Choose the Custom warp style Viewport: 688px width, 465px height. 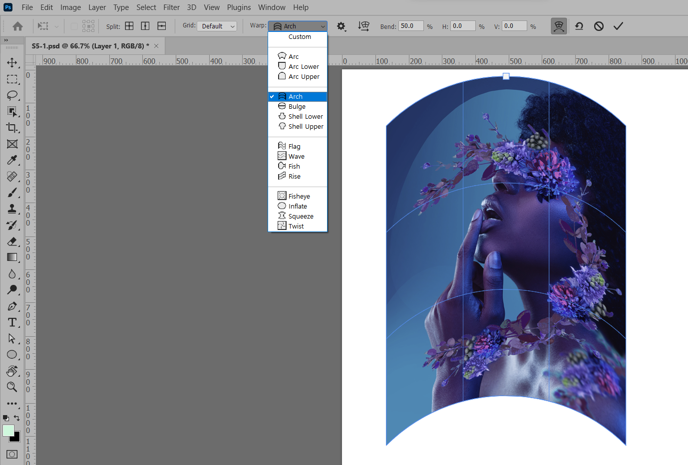click(x=298, y=37)
